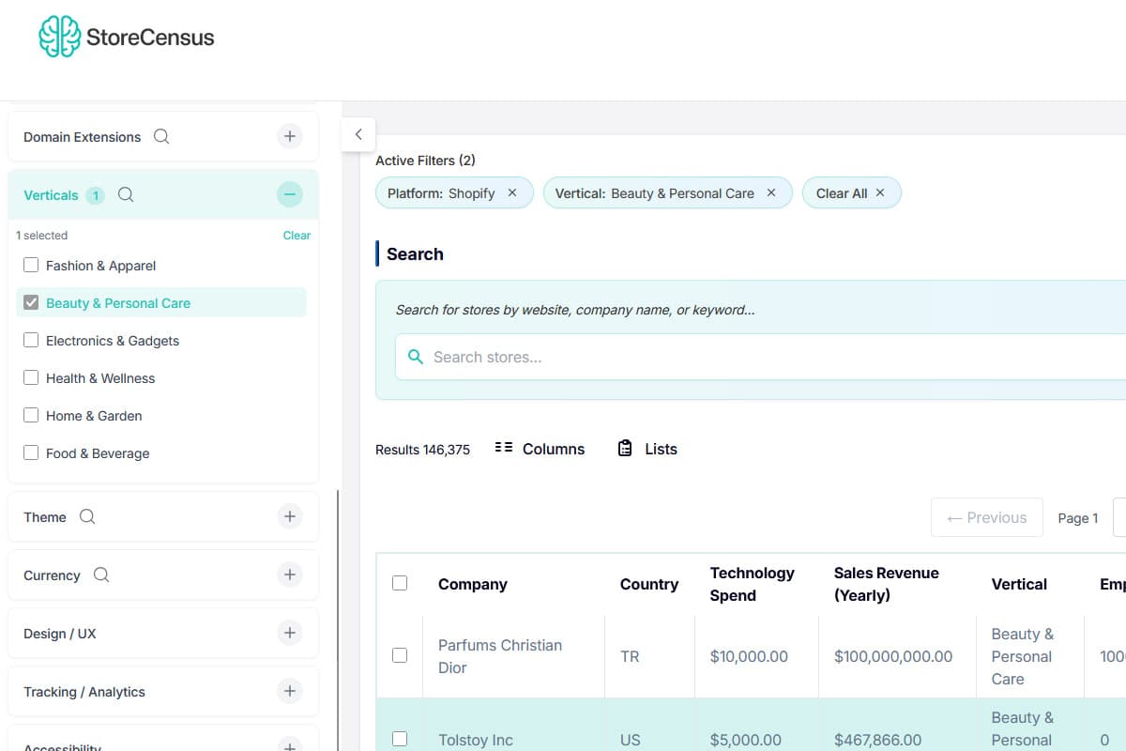Viewport: 1126px width, 751px height.
Task: Expand the Tracking / Analytics section
Action: click(290, 692)
